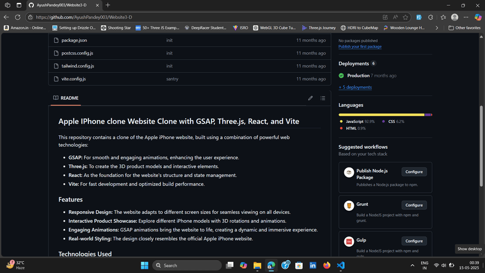Viewport: 485px width, 273px height.
Task: Open the Wi-Fi network tray icon
Action: 436,265
